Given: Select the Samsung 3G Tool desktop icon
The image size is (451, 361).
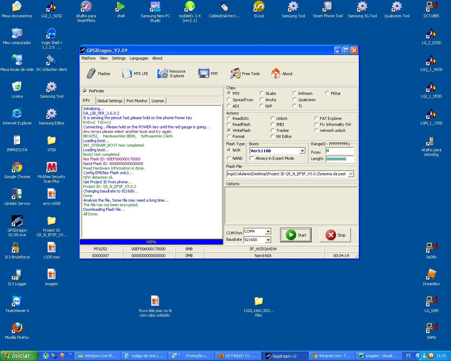Looking at the screenshot, I should [x=362, y=10].
